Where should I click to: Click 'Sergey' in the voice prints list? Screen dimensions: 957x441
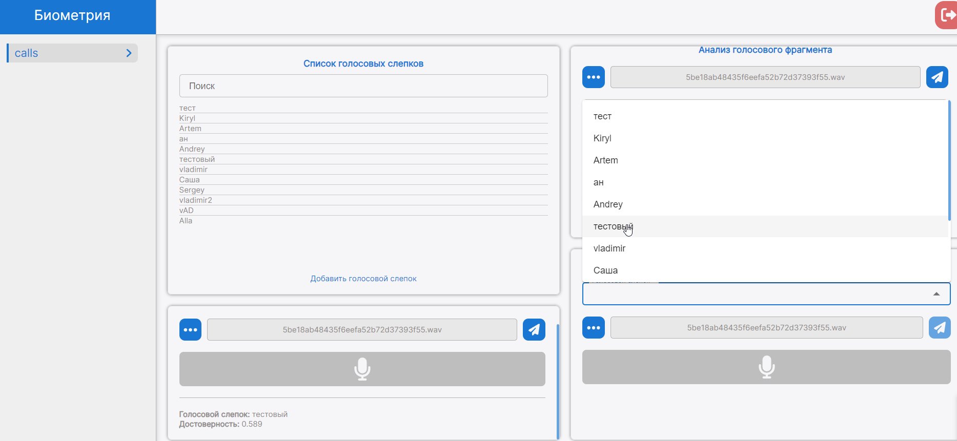192,190
